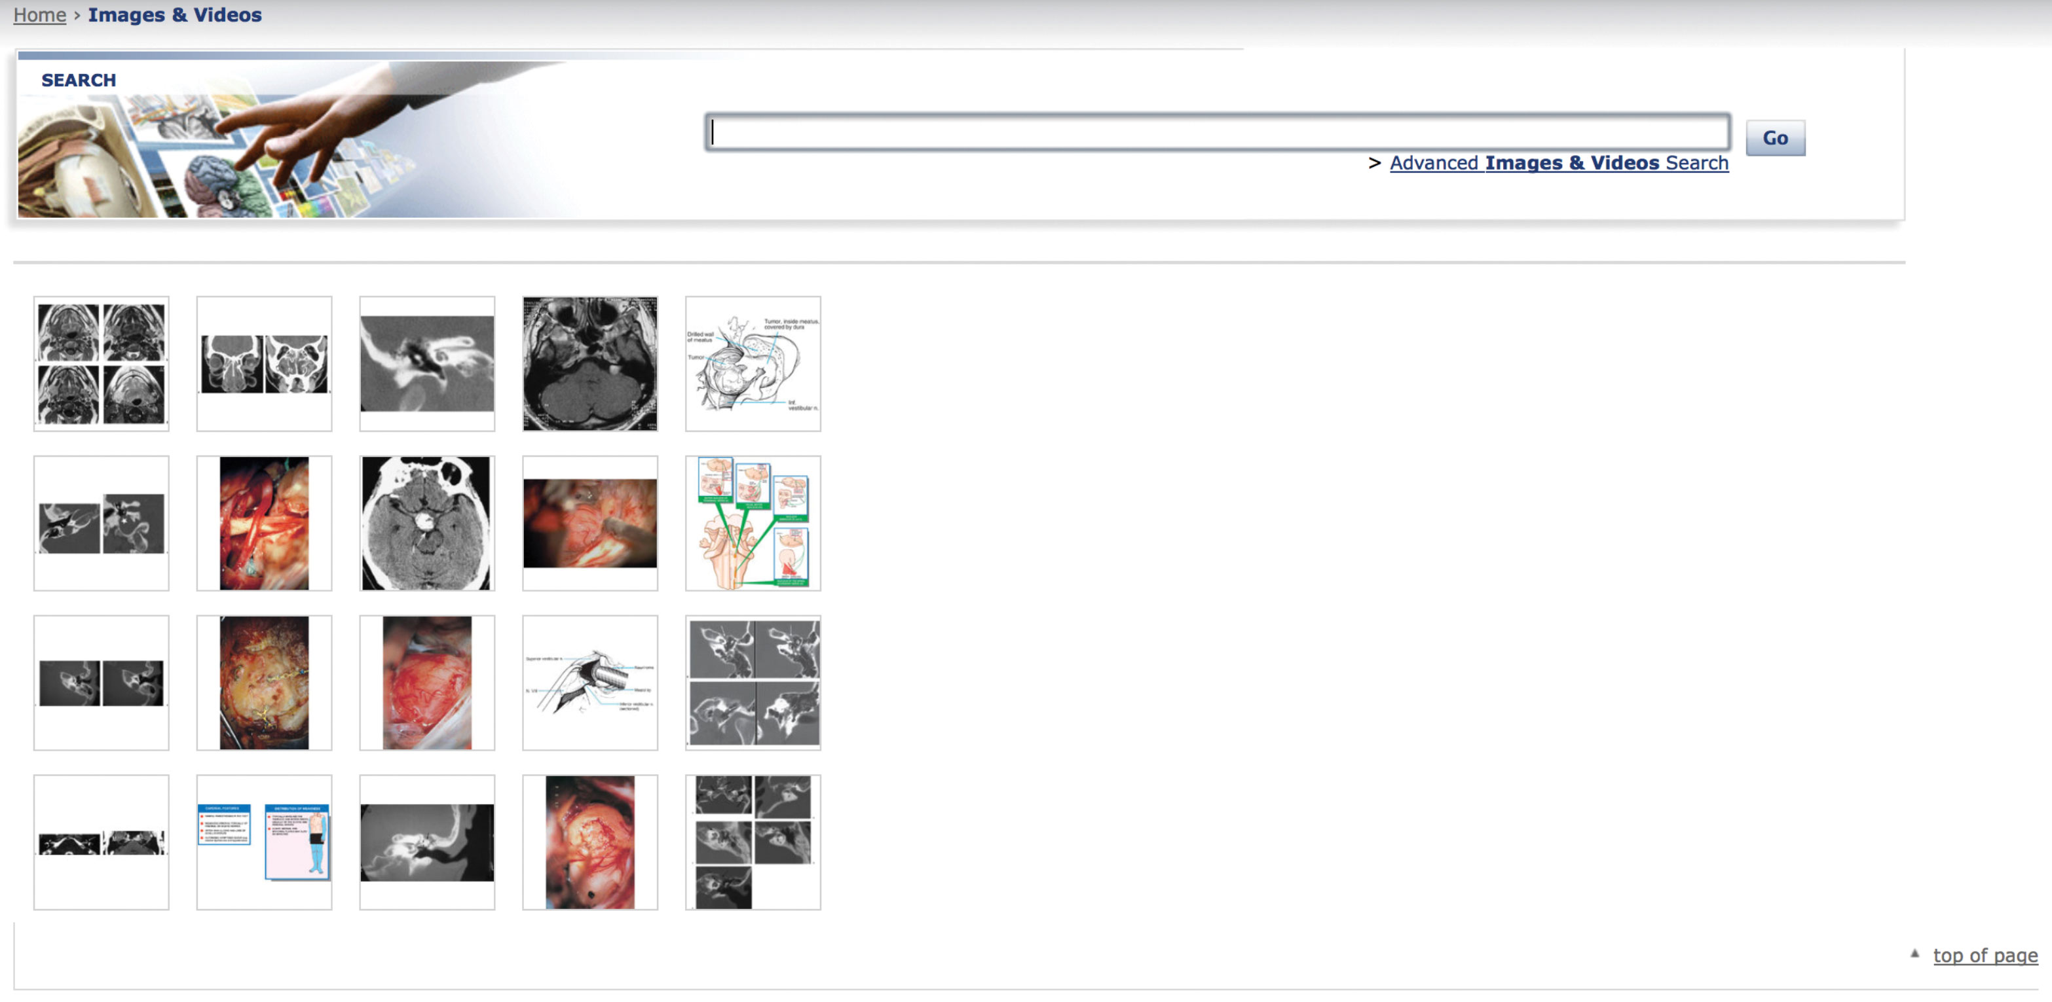Click the Go search button
2052x1002 pixels.
[1775, 139]
